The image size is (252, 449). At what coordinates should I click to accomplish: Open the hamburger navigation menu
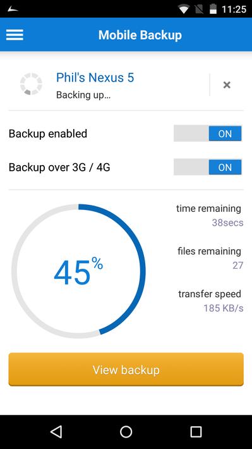click(x=15, y=35)
